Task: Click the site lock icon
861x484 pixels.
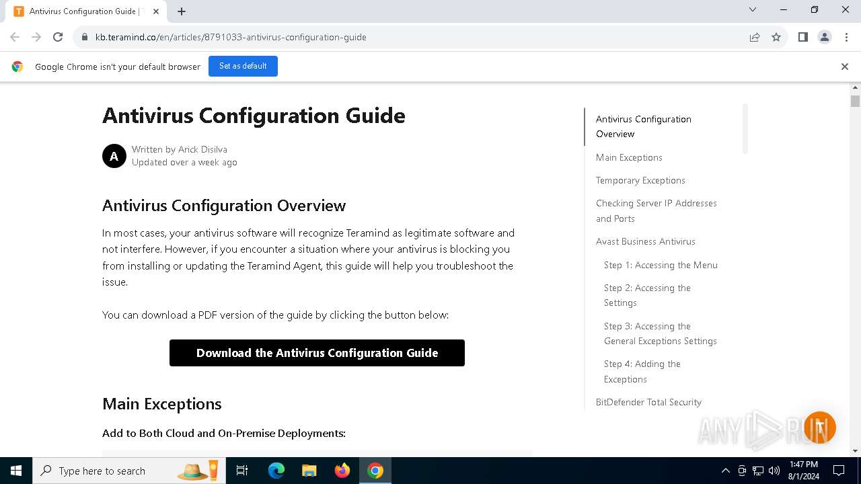Action: coord(85,37)
